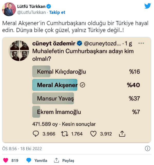Click the Yanıtla reply button
The image size is (154, 165).
[x=41, y=160]
